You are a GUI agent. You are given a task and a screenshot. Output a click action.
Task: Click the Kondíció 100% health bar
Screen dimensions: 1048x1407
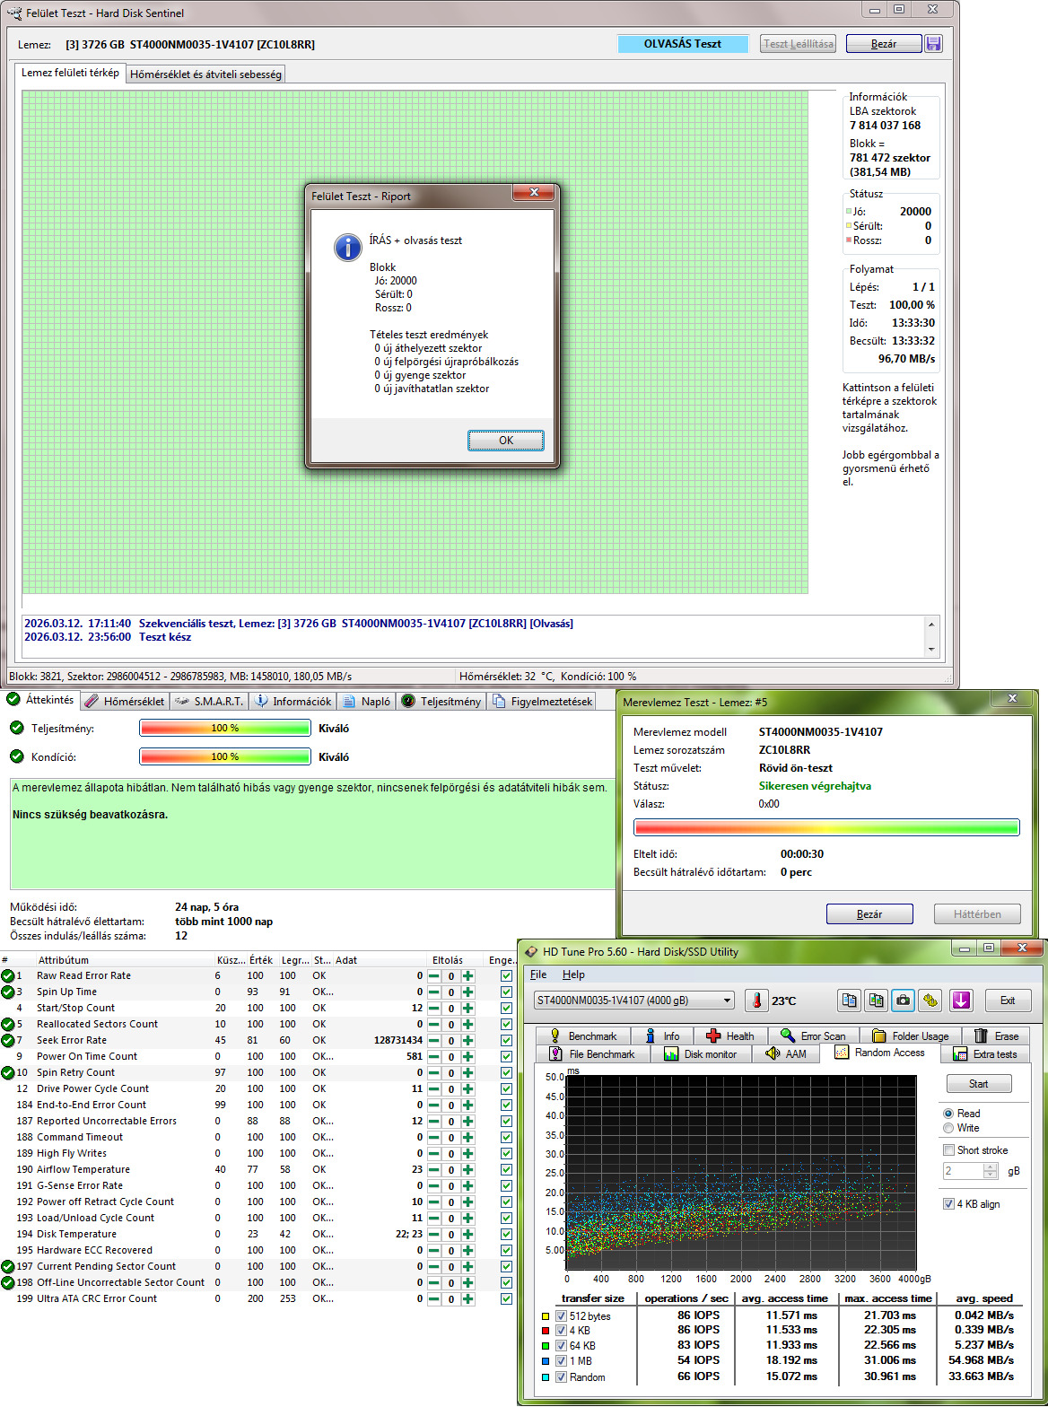225,757
